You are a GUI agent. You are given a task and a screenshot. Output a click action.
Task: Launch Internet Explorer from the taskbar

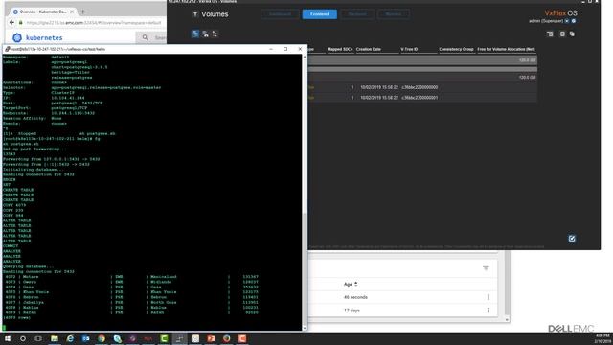point(70,338)
